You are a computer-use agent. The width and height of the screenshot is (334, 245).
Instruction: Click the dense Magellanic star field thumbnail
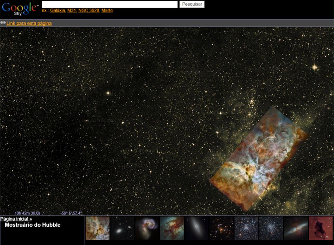tap(272, 228)
